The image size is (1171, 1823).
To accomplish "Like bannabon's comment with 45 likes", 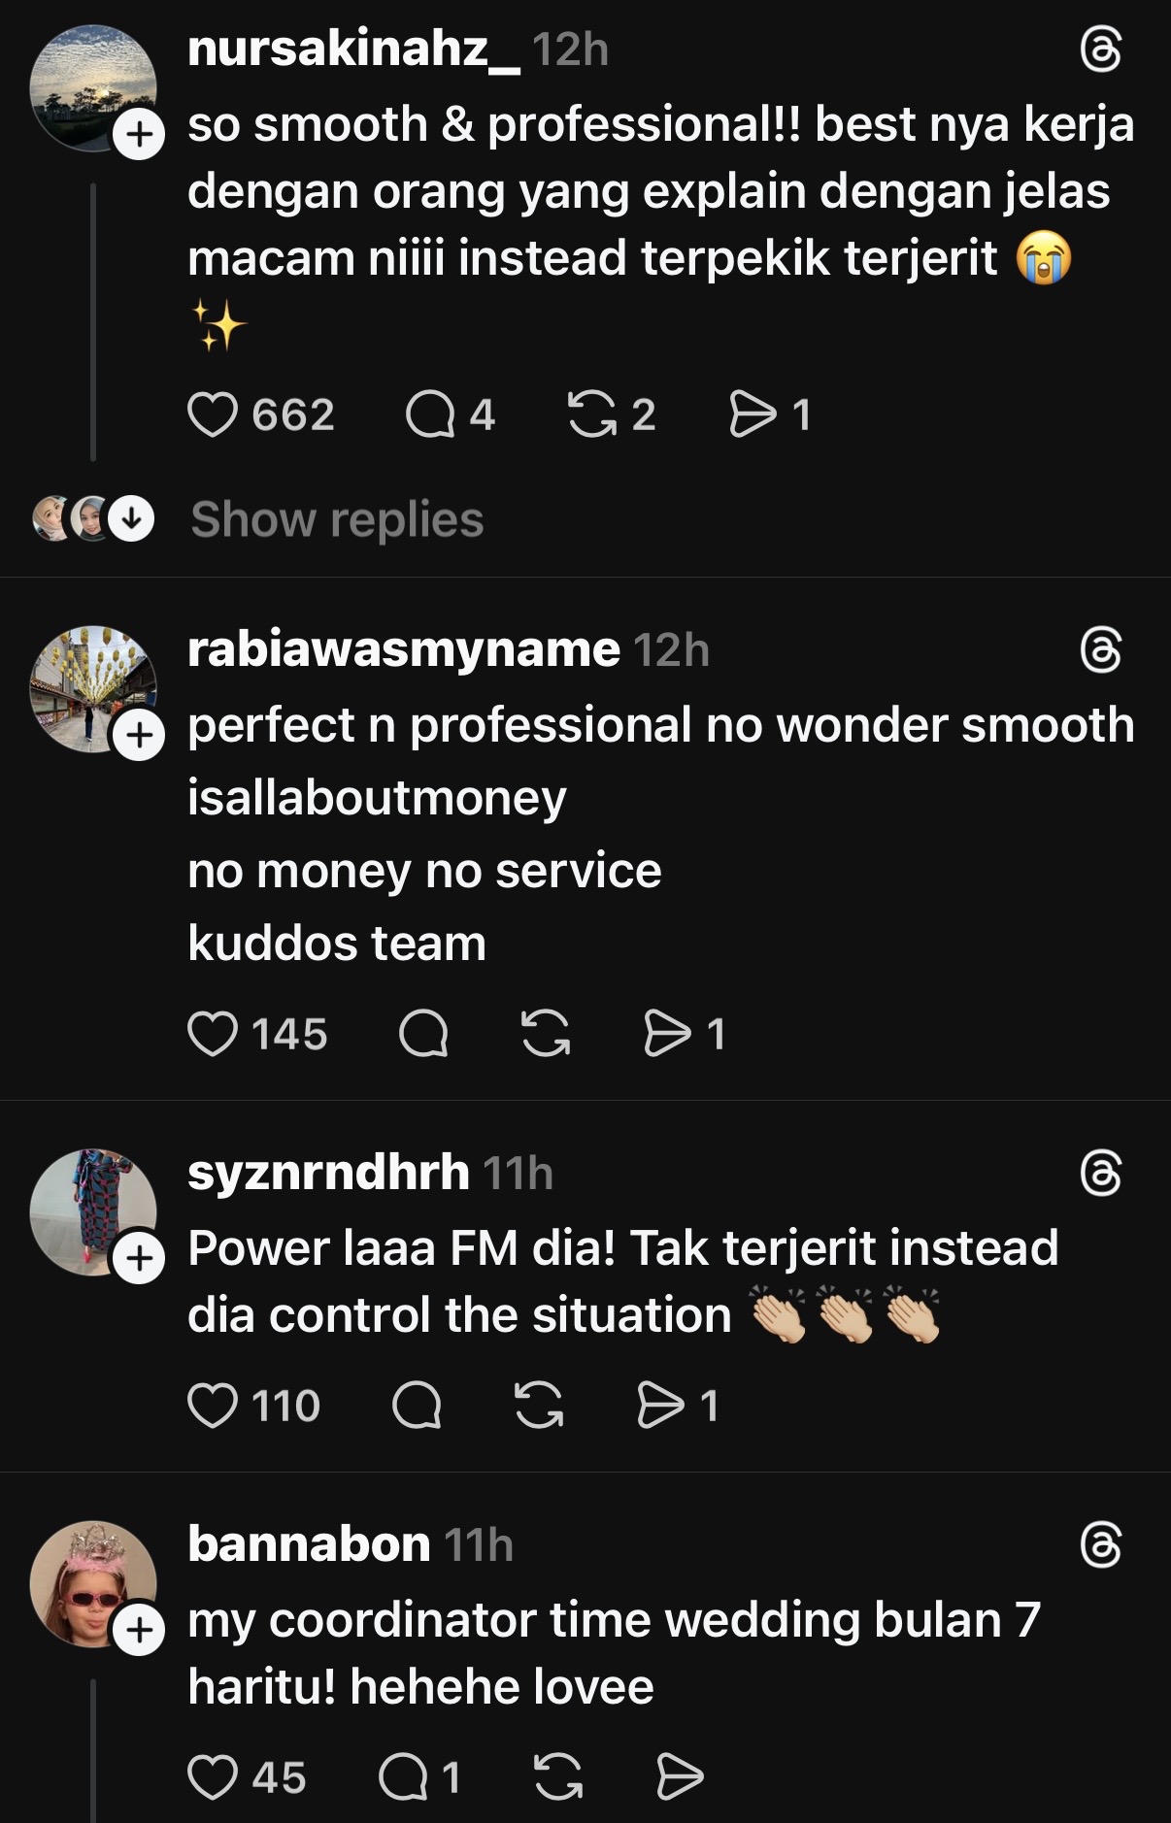I will 213,1777.
